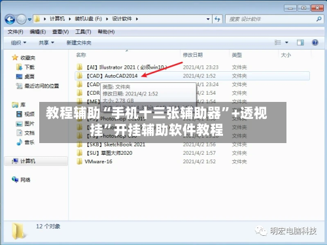The height and width of the screenshot is (245, 327).
Task: Open the 帮助(H) menu
Action: coord(106,32)
